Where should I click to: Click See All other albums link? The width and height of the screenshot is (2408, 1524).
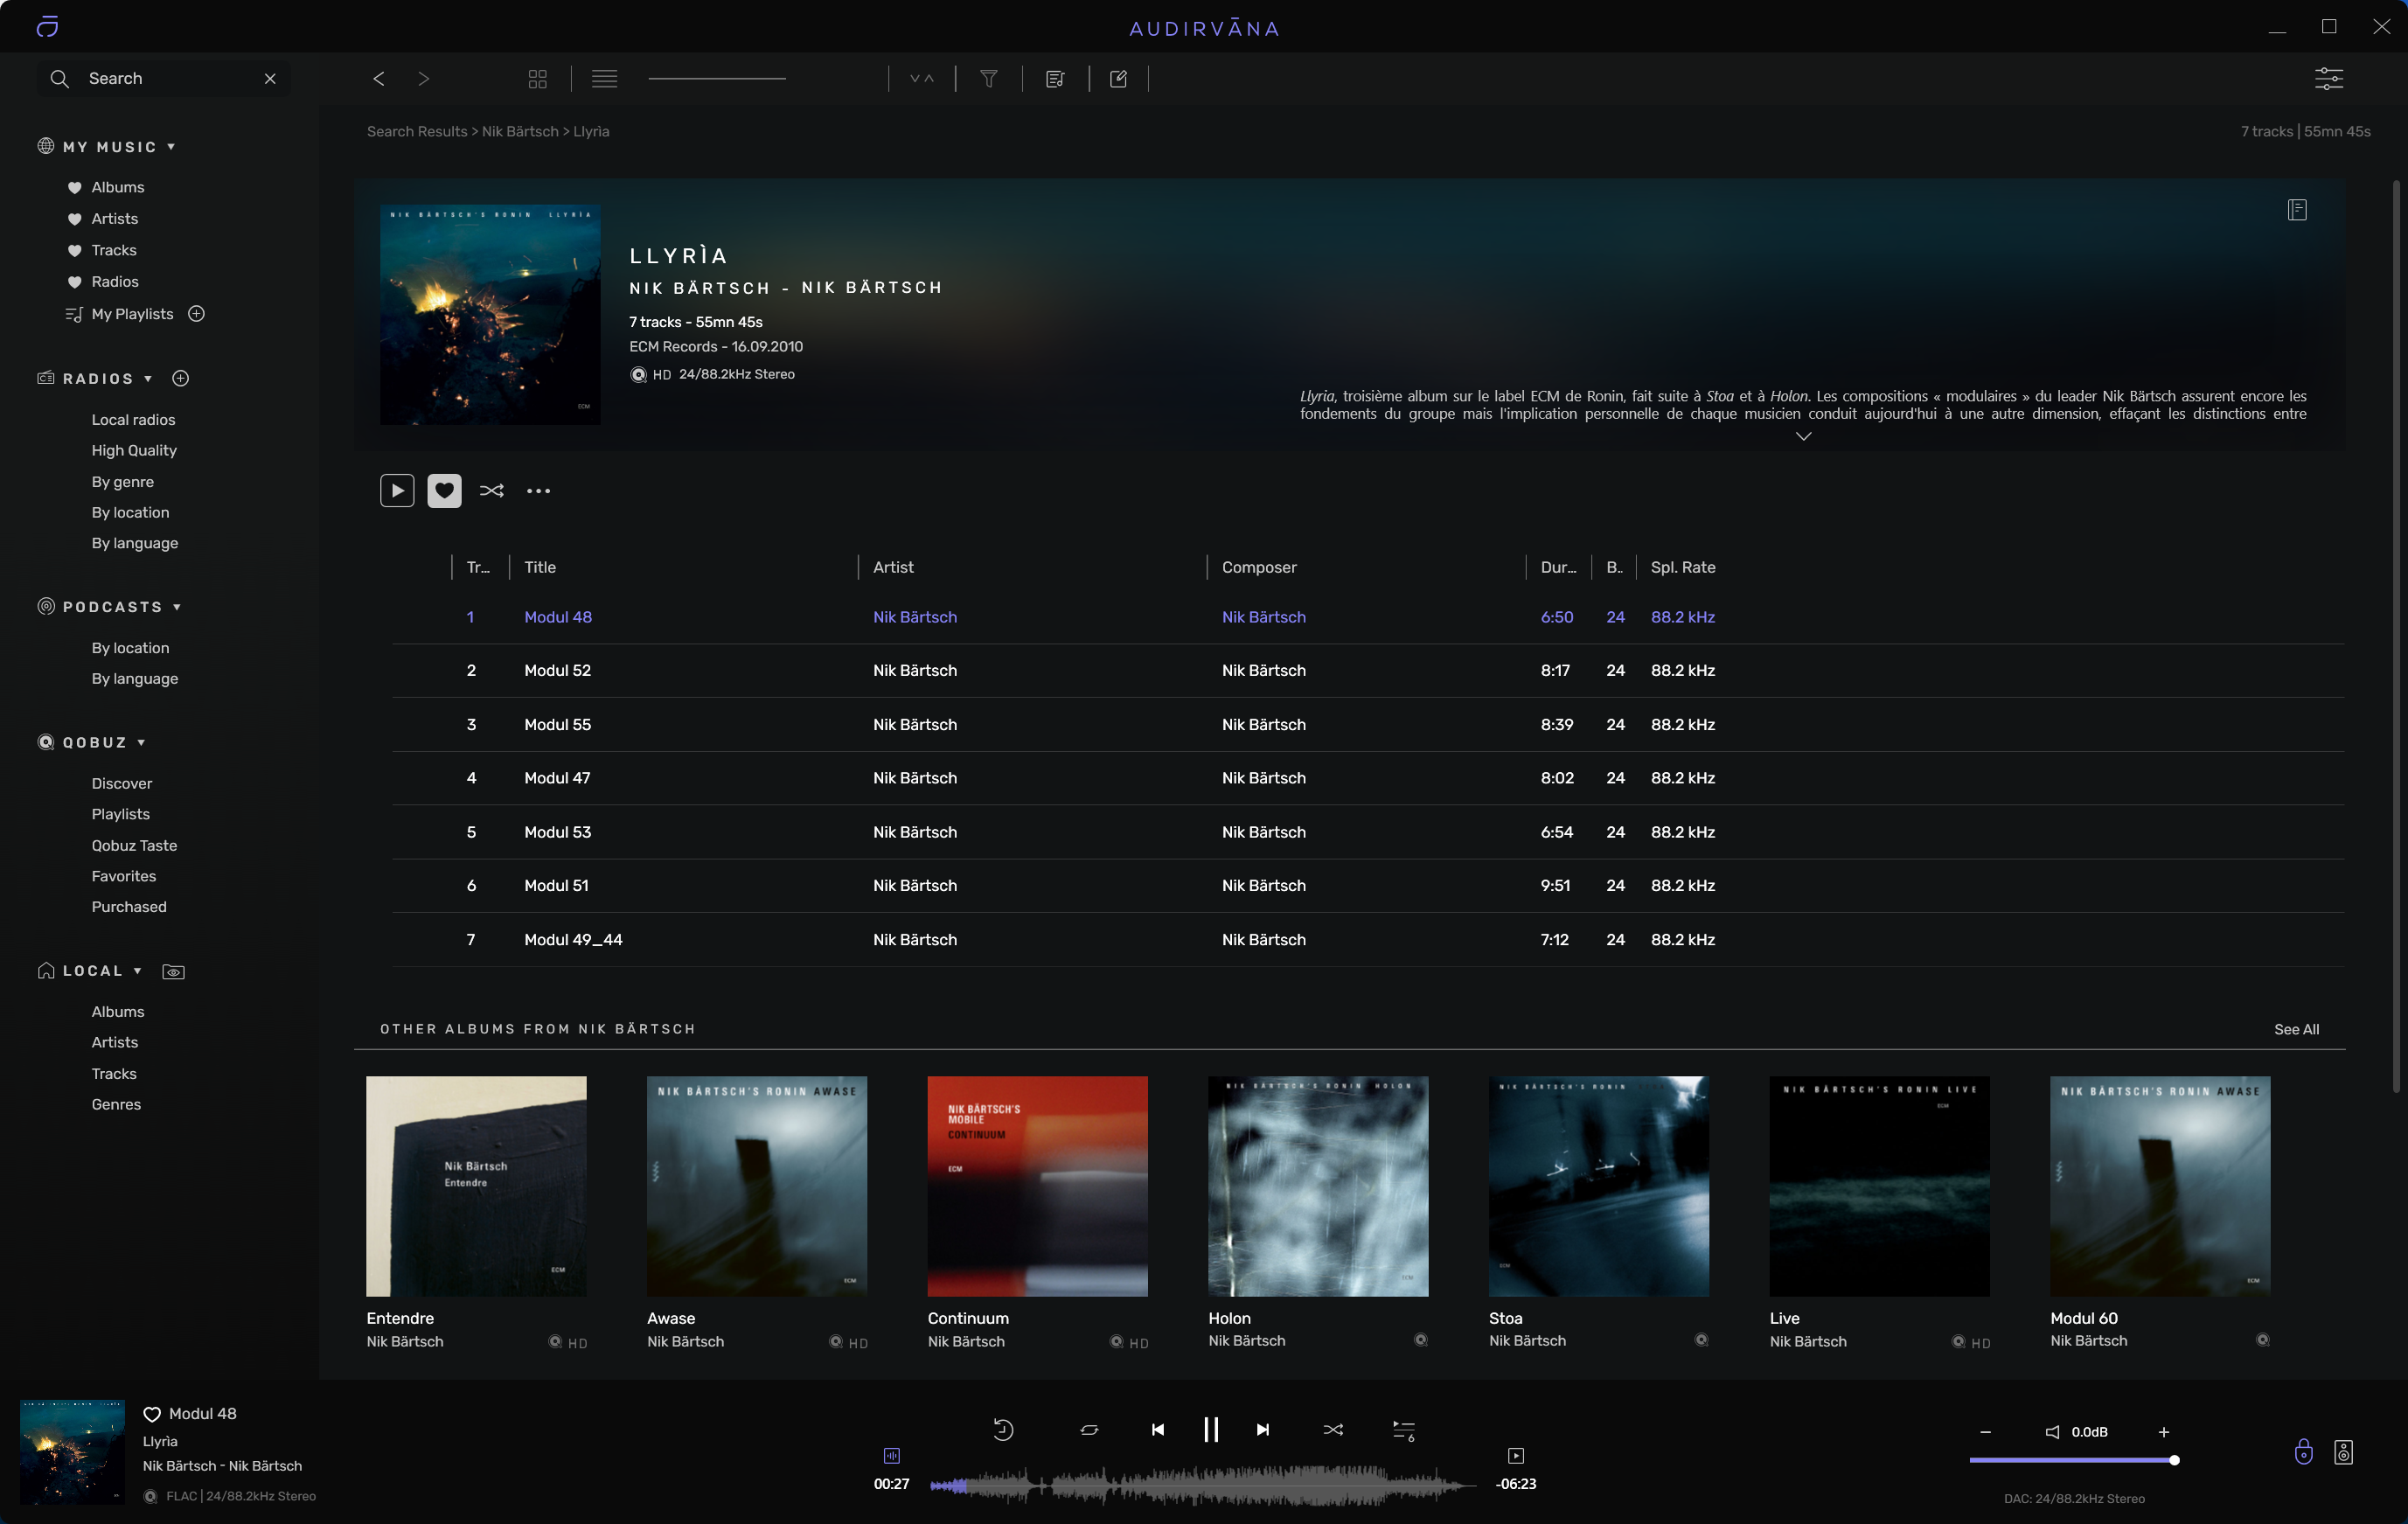2295,1029
